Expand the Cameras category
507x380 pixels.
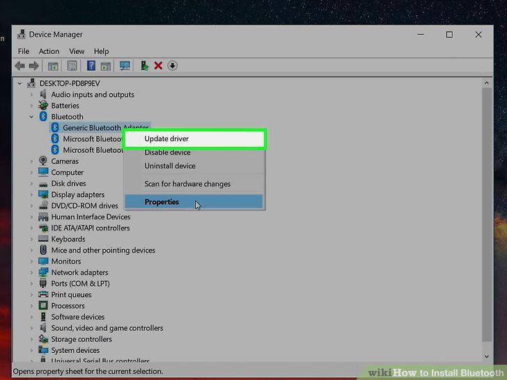click(x=31, y=161)
